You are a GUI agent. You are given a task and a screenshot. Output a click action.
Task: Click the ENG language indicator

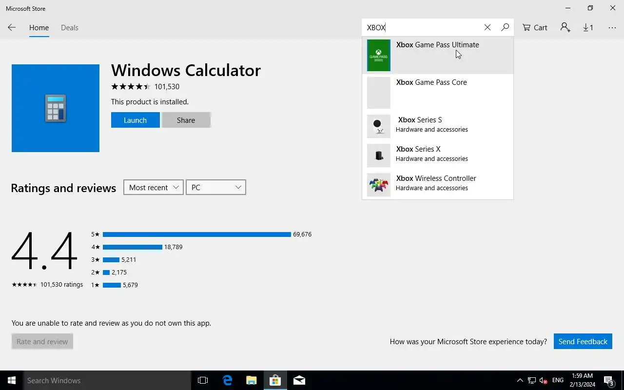pos(558,380)
